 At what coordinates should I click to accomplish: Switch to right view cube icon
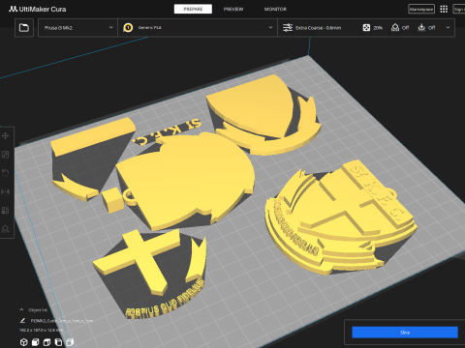click(x=70, y=342)
